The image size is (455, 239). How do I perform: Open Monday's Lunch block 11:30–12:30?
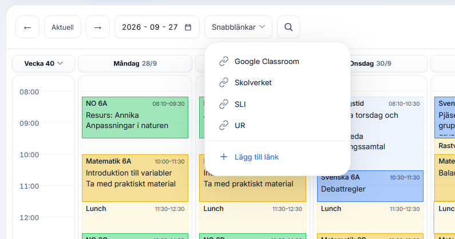135,217
